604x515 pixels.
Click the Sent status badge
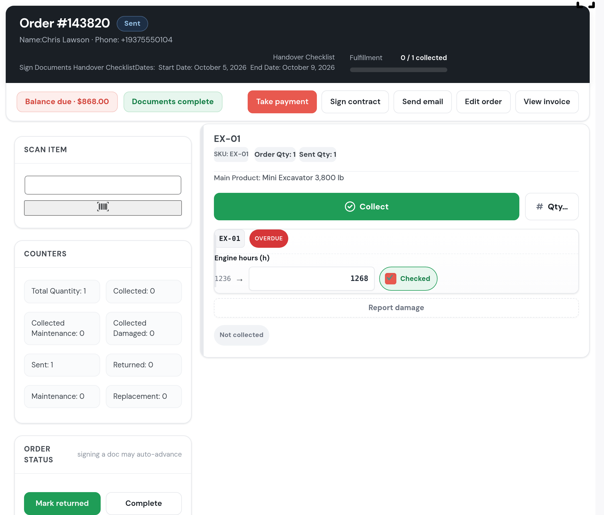132,23
